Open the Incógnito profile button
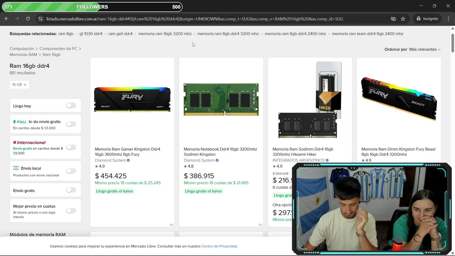The image size is (455, 256). click(427, 18)
